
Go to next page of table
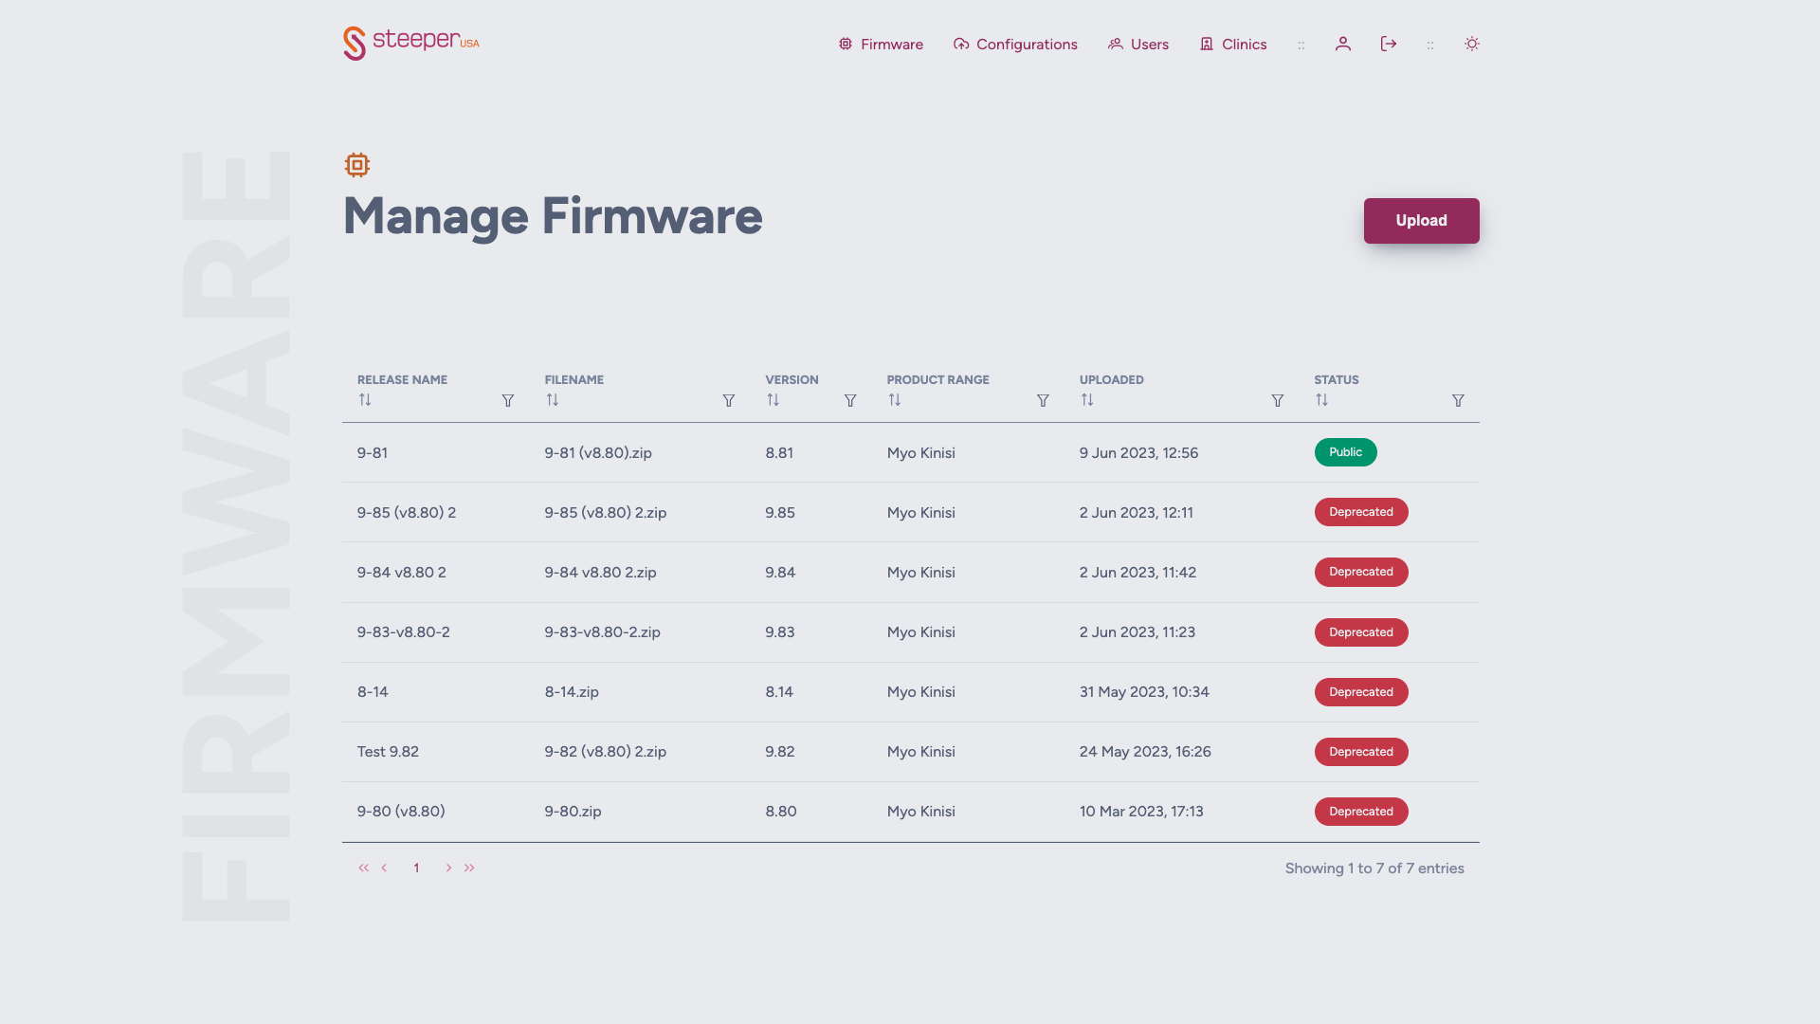(448, 868)
